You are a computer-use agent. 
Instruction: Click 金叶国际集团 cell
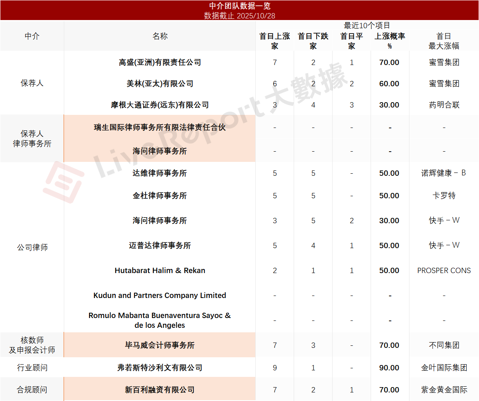[x=444, y=367]
